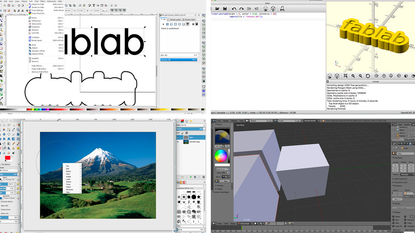Hide the mountain-2.jpg layer using its eye icon

[178, 142]
